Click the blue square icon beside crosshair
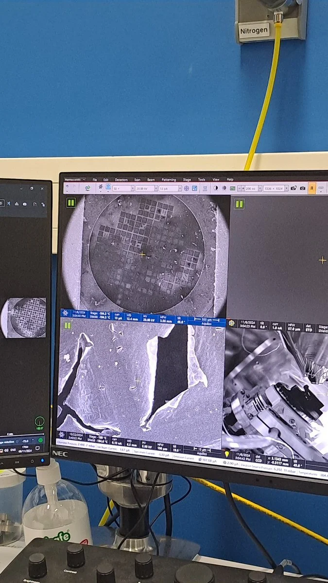 (x=194, y=188)
